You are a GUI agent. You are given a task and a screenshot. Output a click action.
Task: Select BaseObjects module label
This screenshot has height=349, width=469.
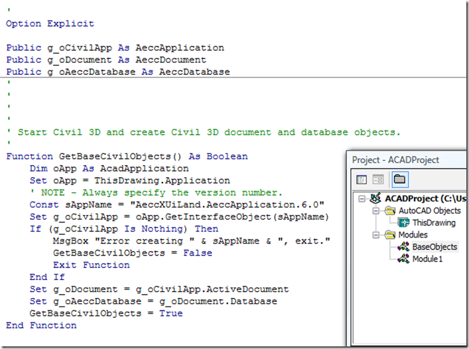(x=435, y=247)
